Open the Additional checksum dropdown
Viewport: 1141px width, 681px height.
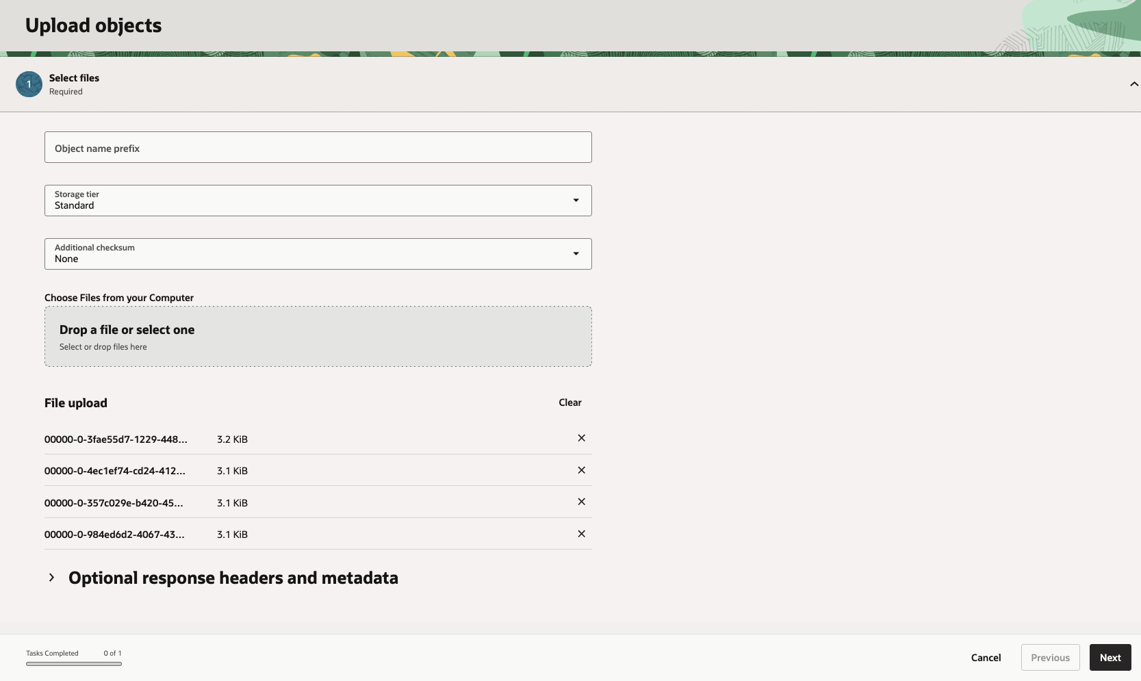click(x=318, y=254)
